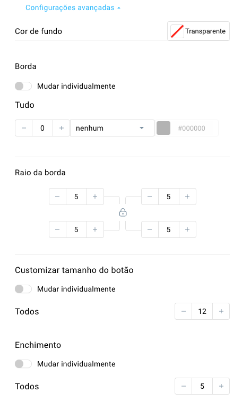Screen dimensions: 242x401
Task: Increase the Todos button size value of 12
Action: coord(221,311)
